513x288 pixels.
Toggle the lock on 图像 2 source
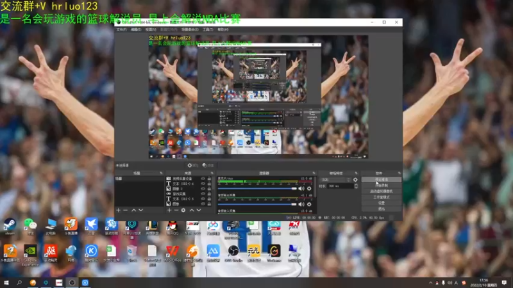209,189
